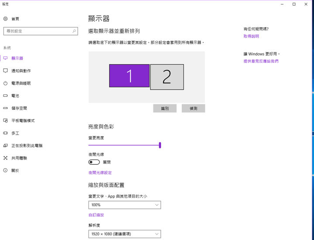Image resolution: width=314 pixels, height=240 pixels.
Task: Click the shared experiences icon
Action: pyautogui.click(x=5, y=158)
